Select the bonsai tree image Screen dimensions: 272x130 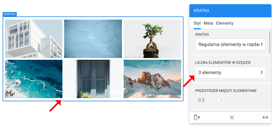[152, 39]
